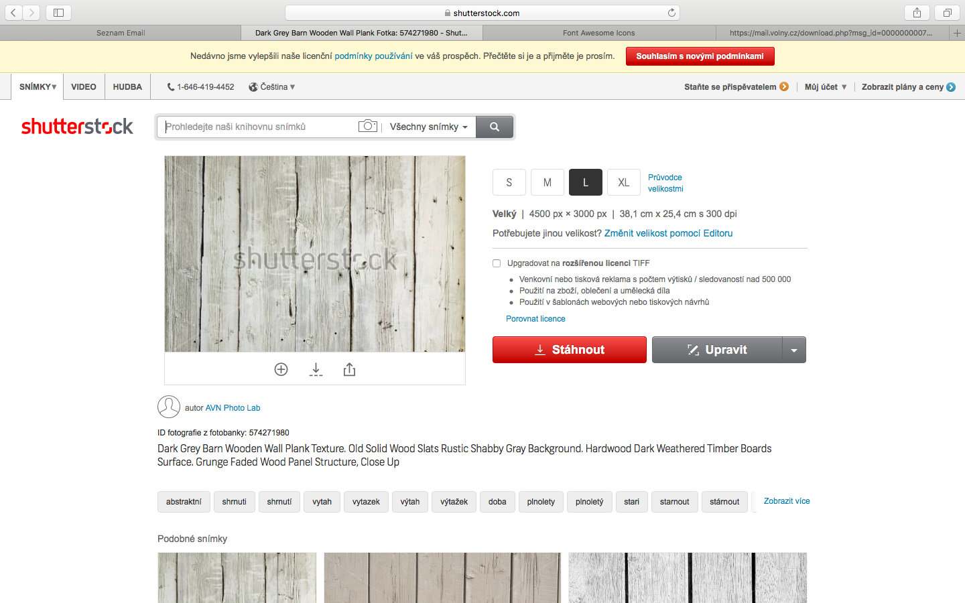The image size is (965, 603).
Task: Open the VIDEO menu item
Action: pos(84,87)
